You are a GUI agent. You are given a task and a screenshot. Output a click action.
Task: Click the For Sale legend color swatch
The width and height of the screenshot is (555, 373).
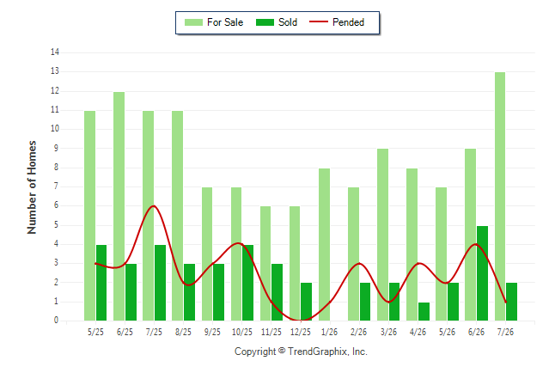tap(193, 22)
